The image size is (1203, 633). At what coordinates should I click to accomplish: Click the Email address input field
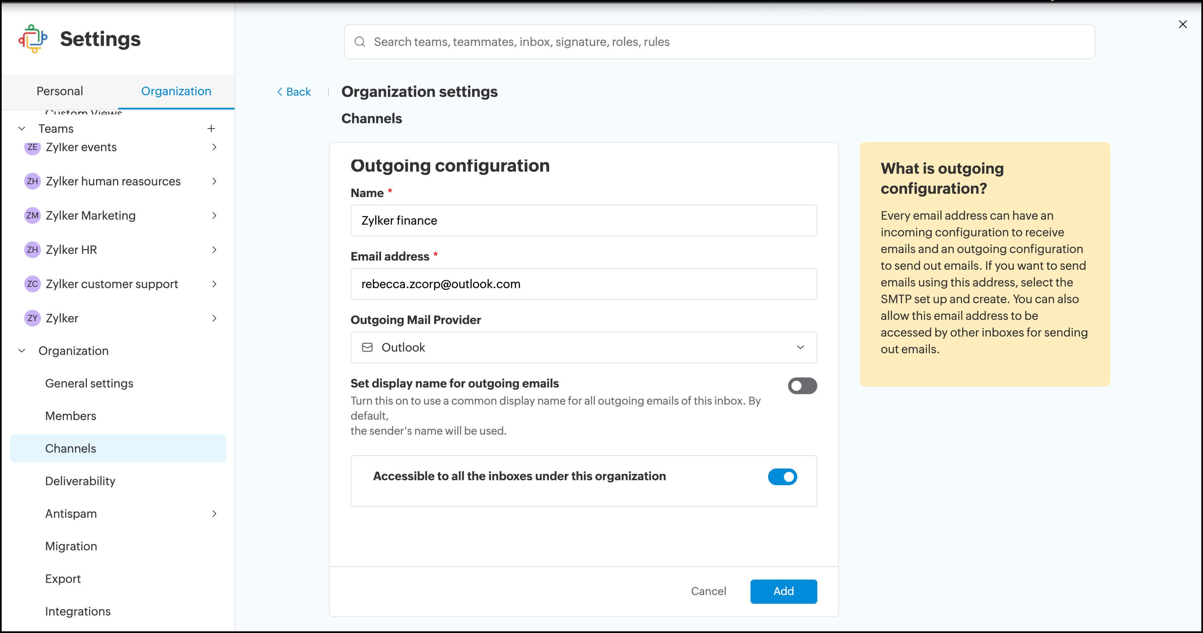583,284
